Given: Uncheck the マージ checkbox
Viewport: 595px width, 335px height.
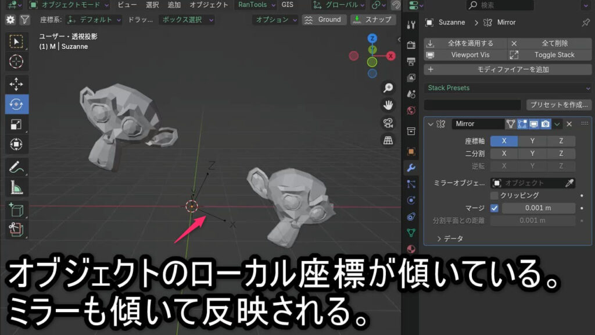Looking at the screenshot, I should (495, 208).
